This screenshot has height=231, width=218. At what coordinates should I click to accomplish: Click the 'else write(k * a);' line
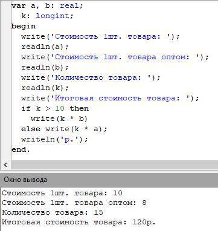64,129
